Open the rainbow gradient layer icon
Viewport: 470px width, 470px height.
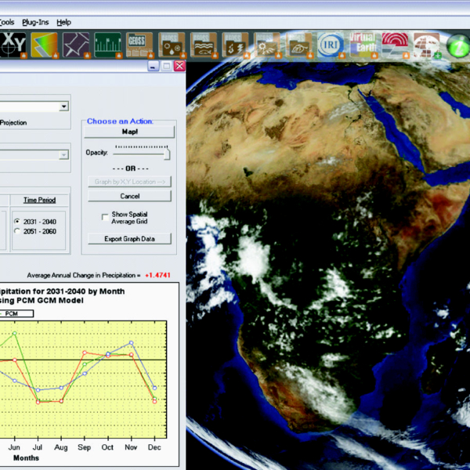click(44, 44)
